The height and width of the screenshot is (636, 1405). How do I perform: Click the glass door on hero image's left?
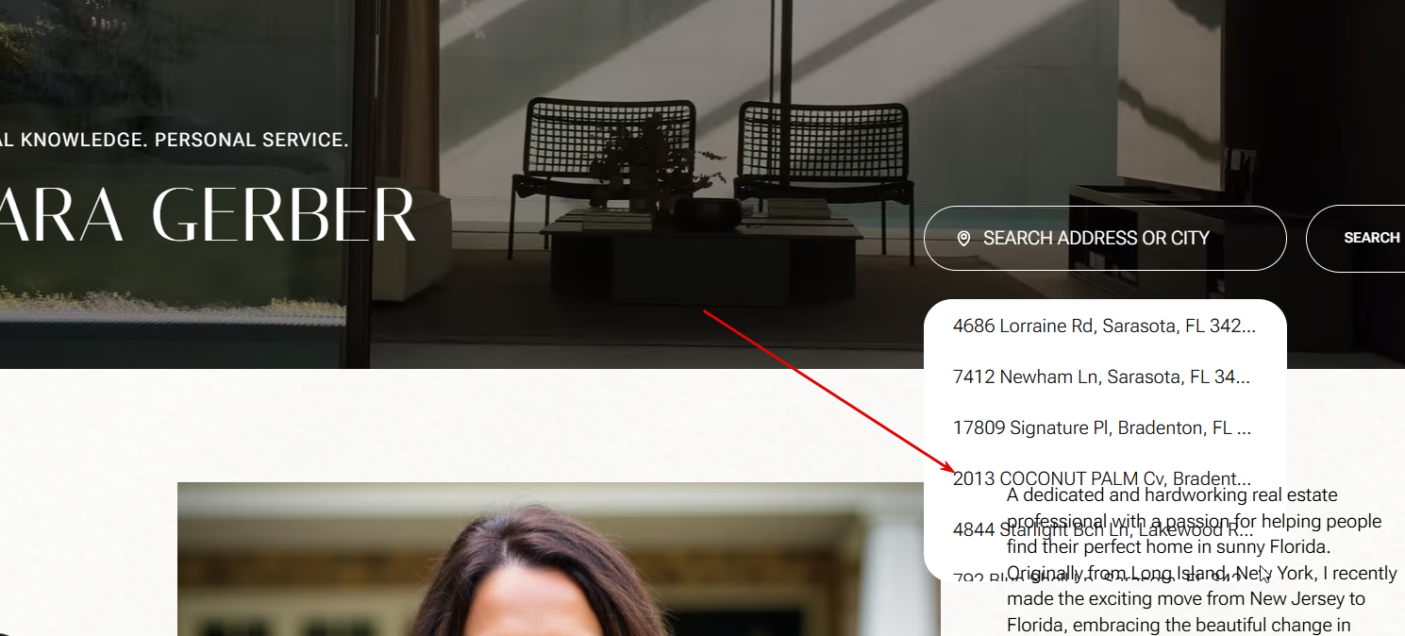(177, 160)
